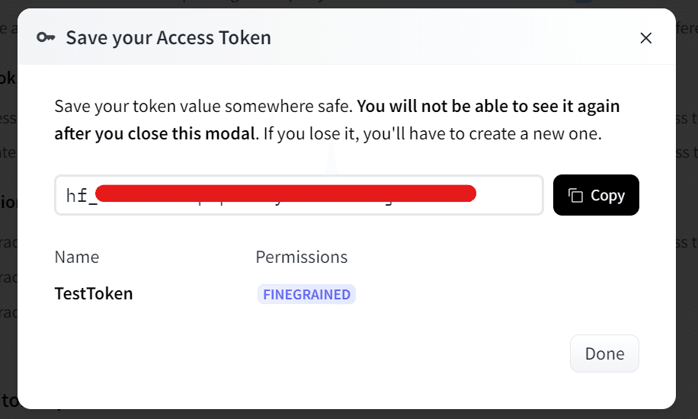This screenshot has height=419, width=698.
Task: Click Done to dismiss the modal
Action: (x=604, y=353)
